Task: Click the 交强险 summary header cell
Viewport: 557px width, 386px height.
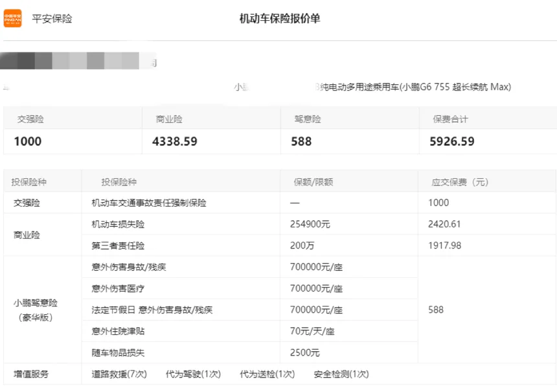Action: [73, 119]
